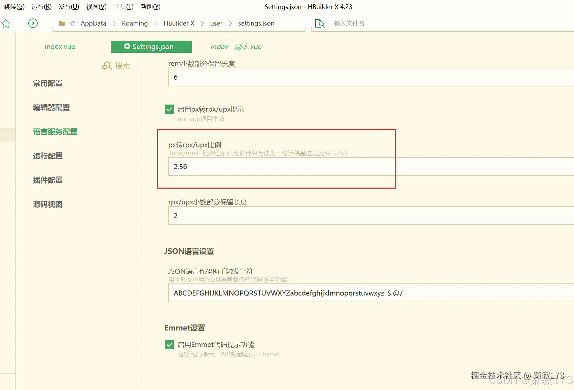Click the px转rpx/upx比例 input field
574x390 pixels.
point(371,166)
